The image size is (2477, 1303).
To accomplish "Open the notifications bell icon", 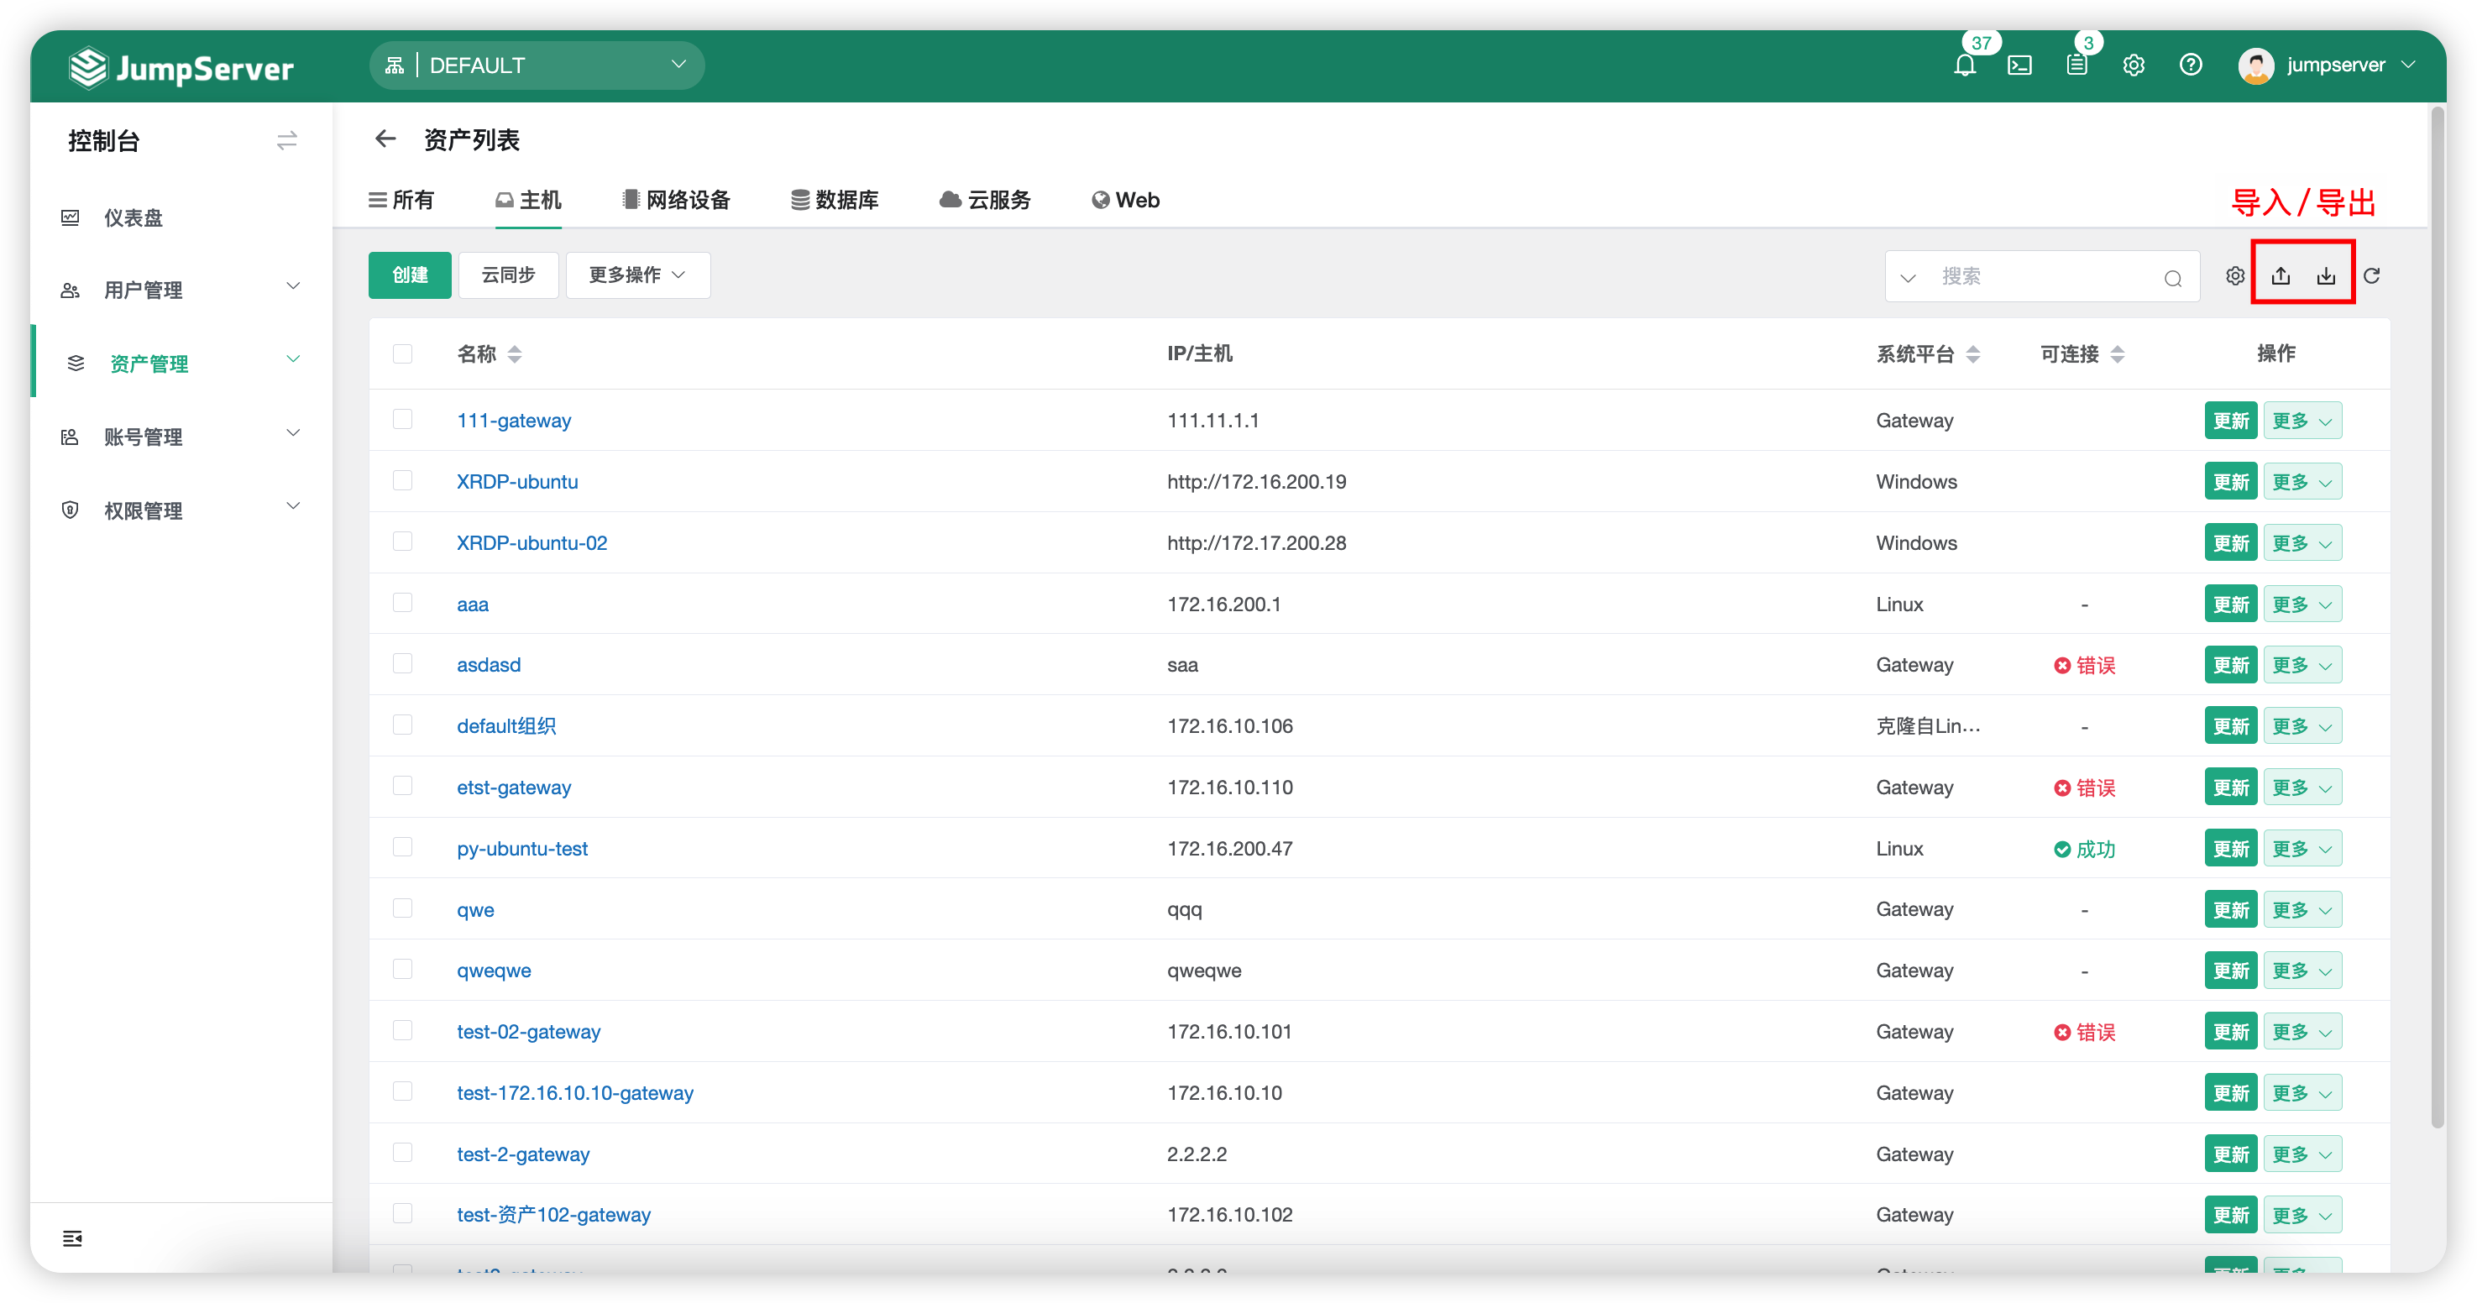I will tap(1965, 65).
